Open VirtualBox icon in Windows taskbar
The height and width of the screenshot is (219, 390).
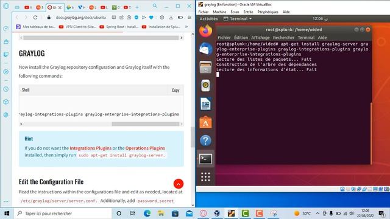217,214
